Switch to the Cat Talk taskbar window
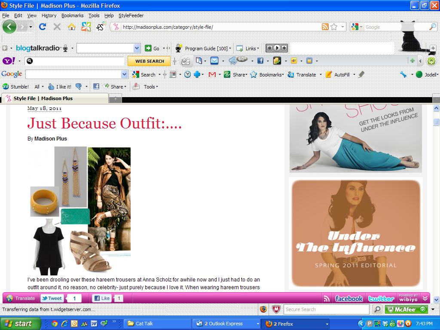This screenshot has height=330, width=440. [157, 324]
